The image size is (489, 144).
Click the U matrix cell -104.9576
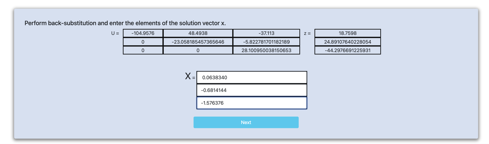(143, 33)
